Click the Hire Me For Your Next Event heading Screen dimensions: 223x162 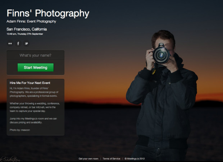click(x=30, y=82)
